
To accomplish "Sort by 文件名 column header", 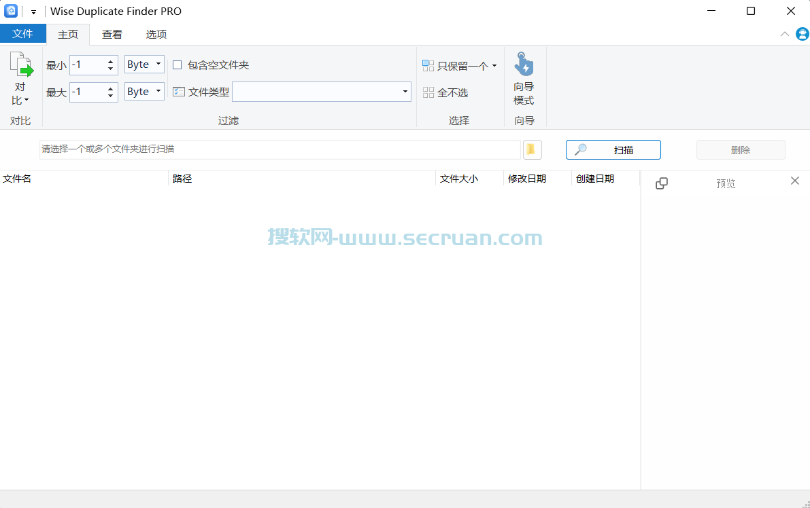I will (x=84, y=179).
